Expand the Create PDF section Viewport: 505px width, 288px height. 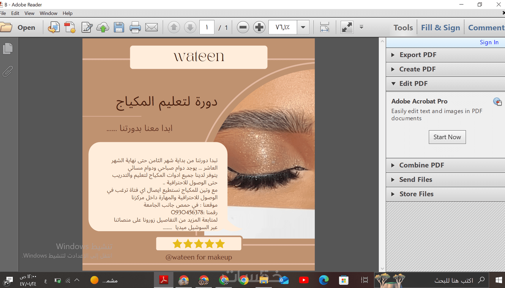pyautogui.click(x=446, y=69)
